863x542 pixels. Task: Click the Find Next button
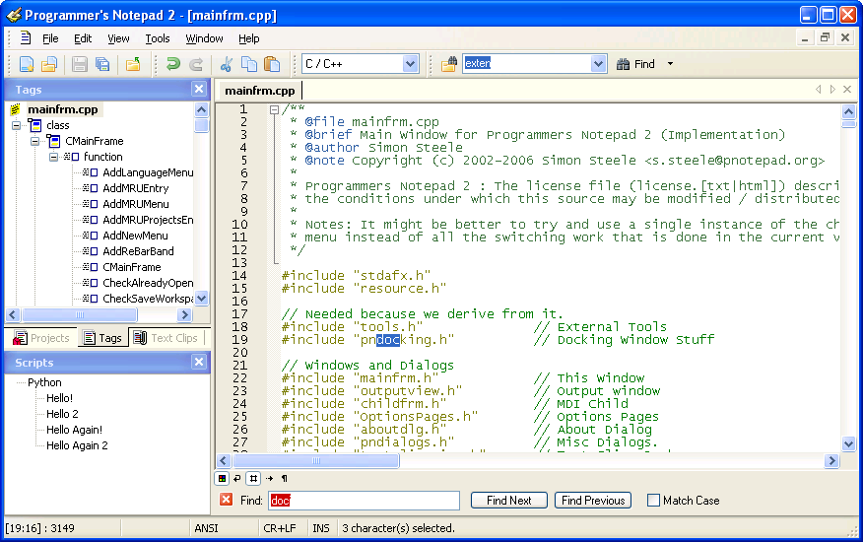pos(509,501)
